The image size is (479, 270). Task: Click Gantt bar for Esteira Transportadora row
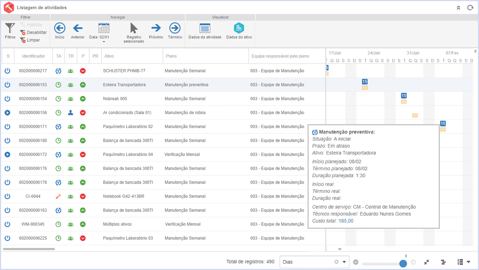365,88
